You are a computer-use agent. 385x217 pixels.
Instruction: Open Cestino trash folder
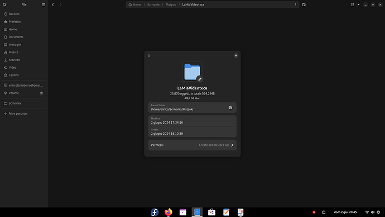pyautogui.click(x=24, y=75)
